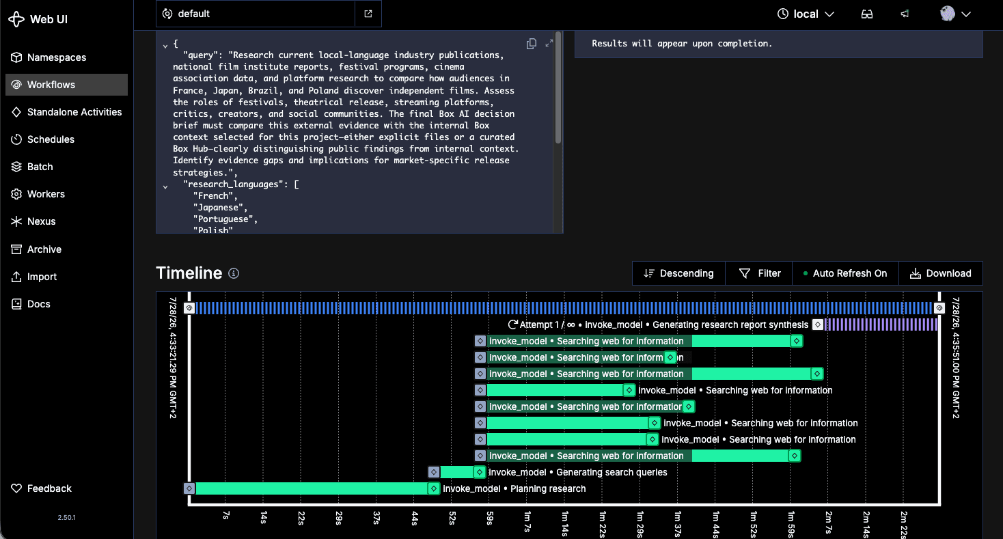Viewport: 1003px width, 539px height.
Task: Click the Docs book icon
Action: [x=16, y=304]
